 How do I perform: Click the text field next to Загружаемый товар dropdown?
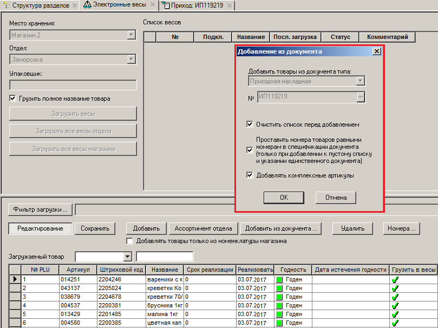pyautogui.click(x=165, y=257)
